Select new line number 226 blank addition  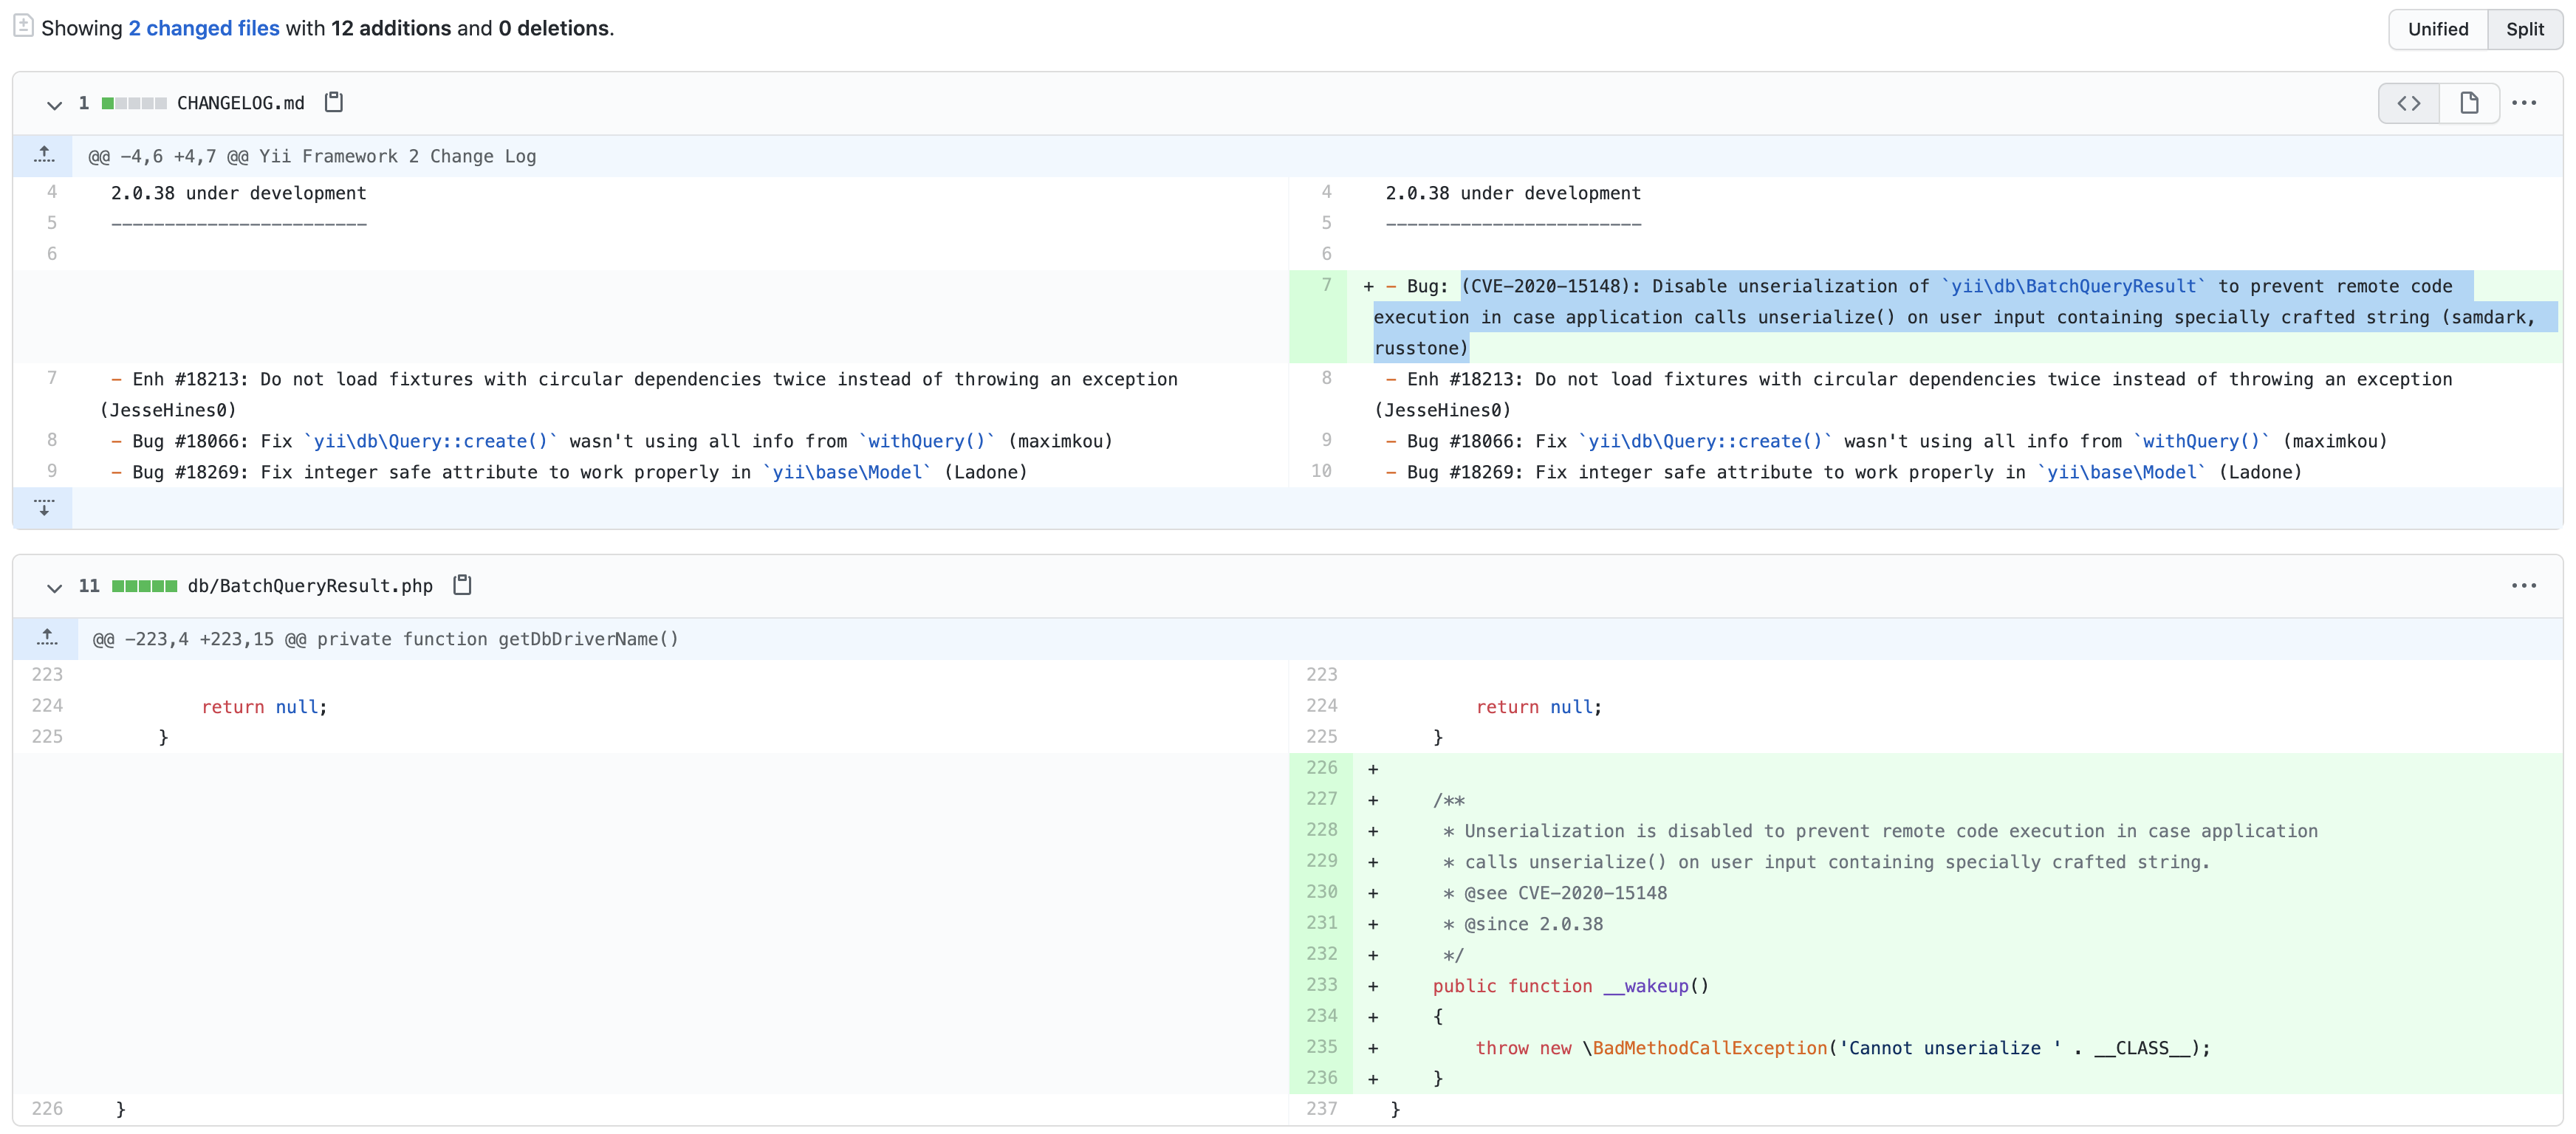[1321, 768]
